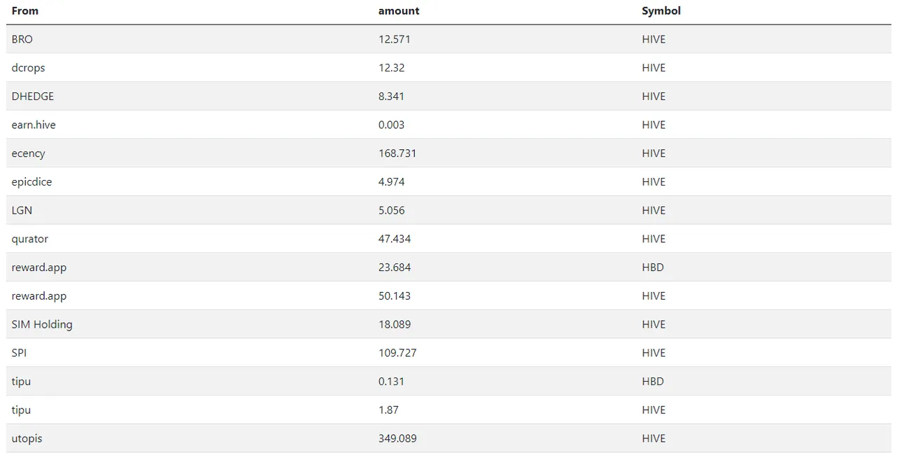Select the tipu HBD amount 0.131
Screen dimensions: 897x458
point(391,382)
